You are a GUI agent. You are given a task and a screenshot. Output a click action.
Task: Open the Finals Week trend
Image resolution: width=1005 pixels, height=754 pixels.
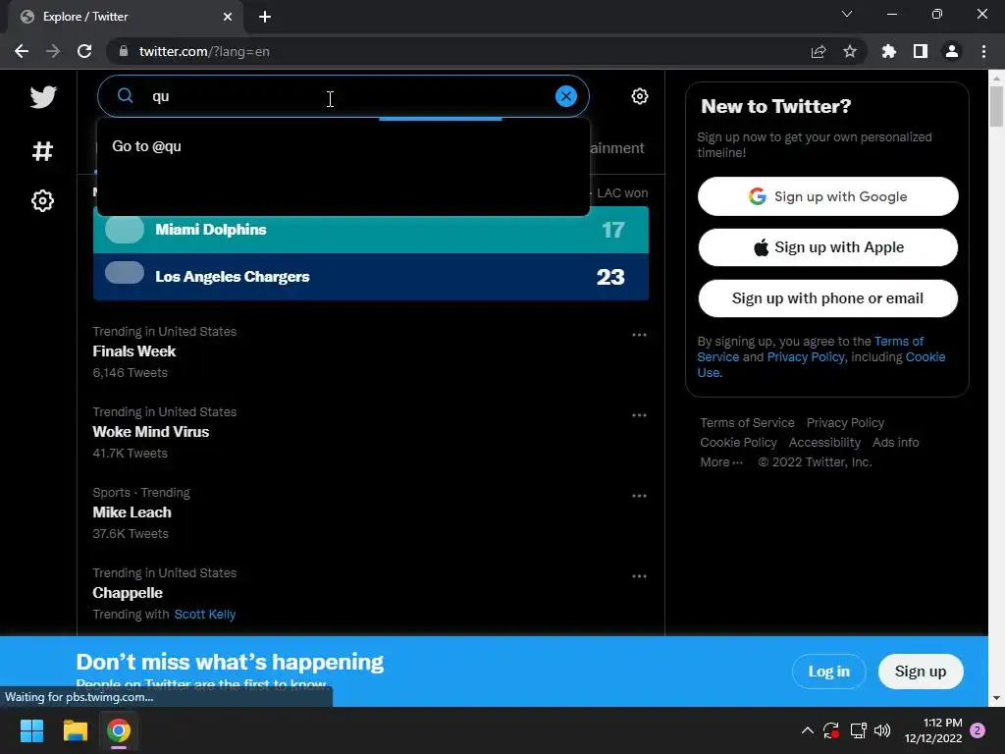pos(133,351)
